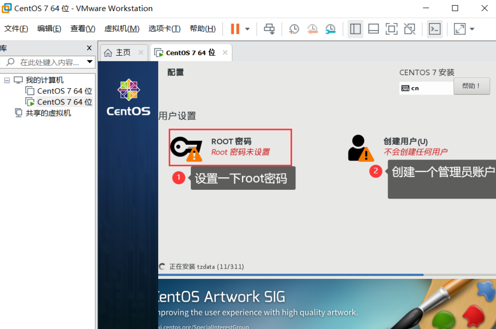Collapse the 我的计算机 tree node

coord(7,80)
